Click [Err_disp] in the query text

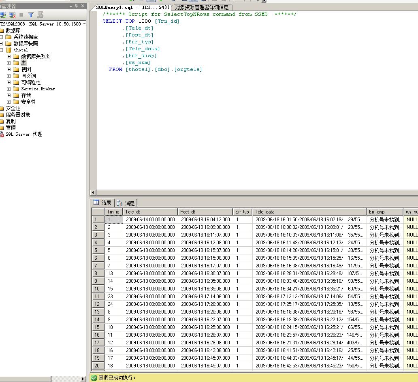pos(141,55)
